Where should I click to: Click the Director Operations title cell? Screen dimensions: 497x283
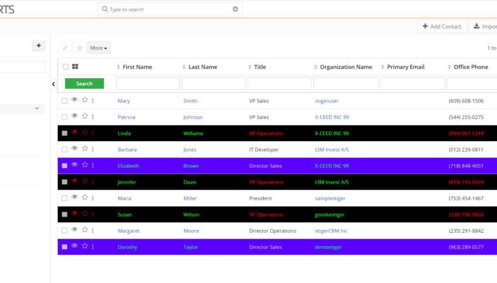[x=272, y=231]
